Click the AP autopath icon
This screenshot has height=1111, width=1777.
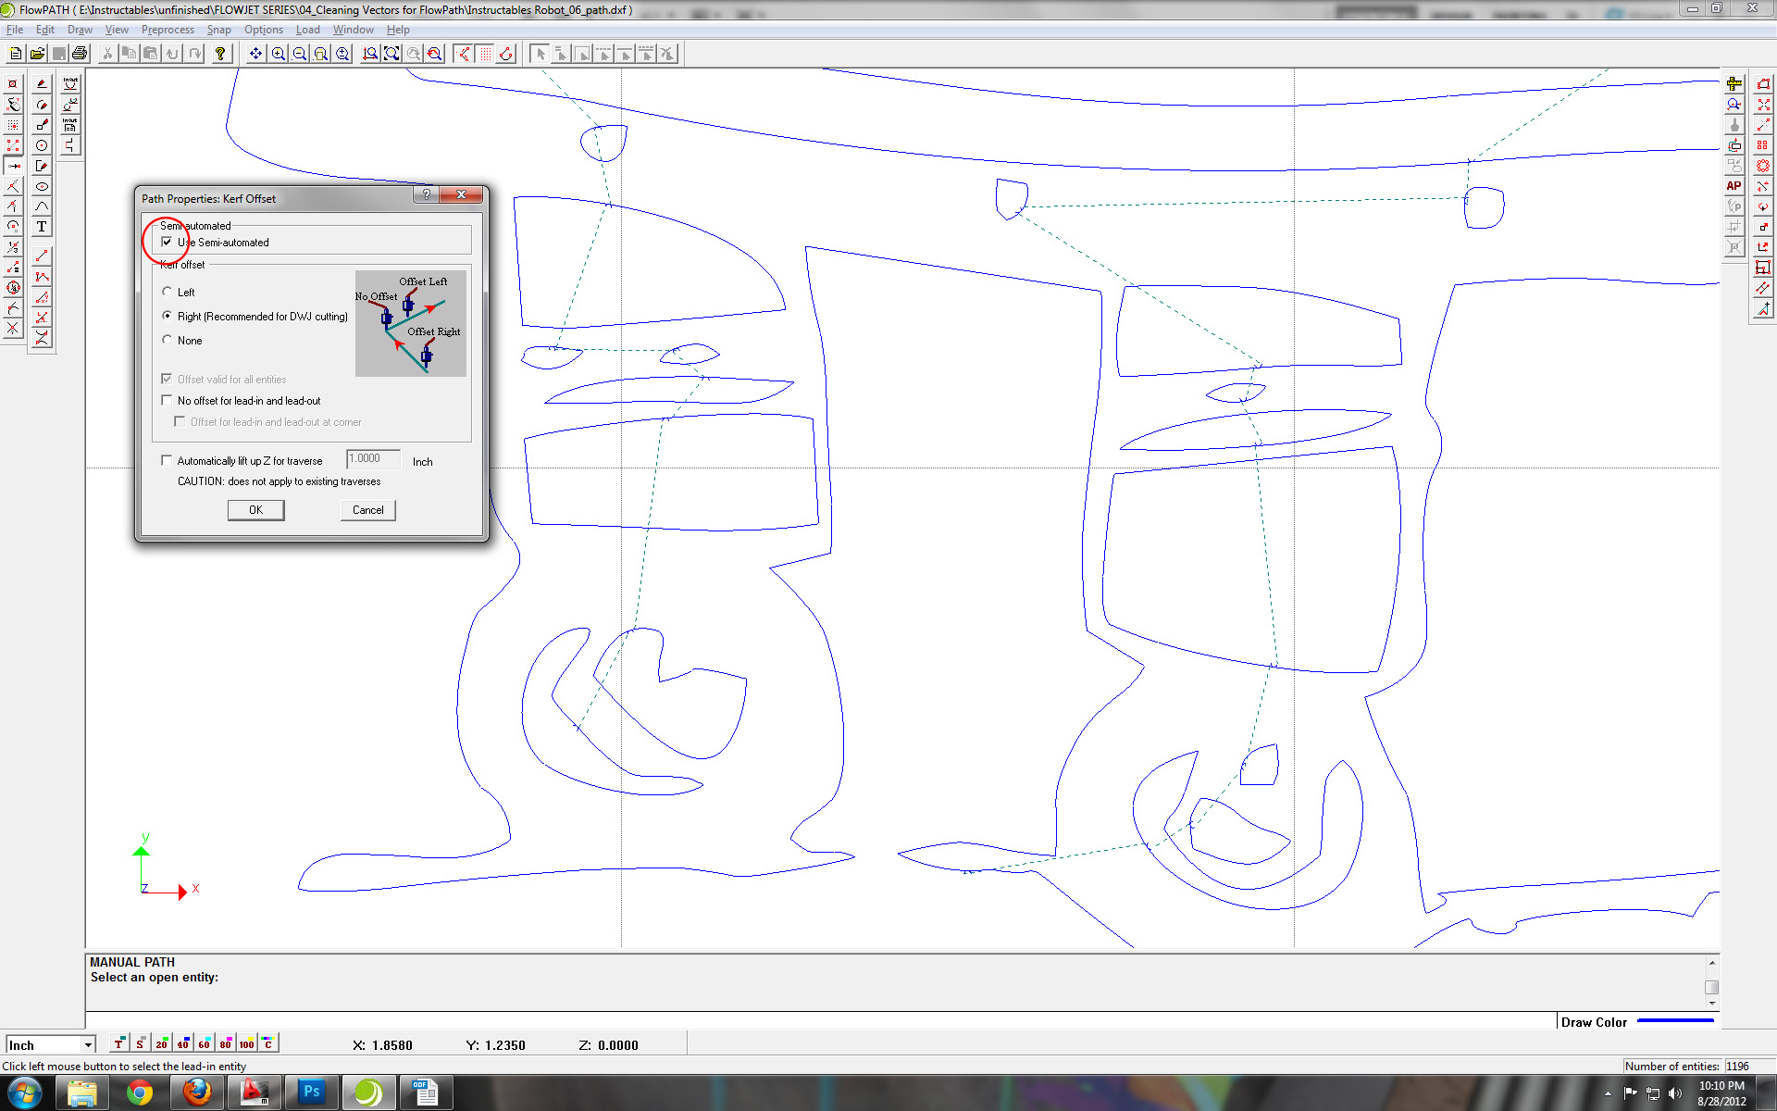coord(1734,186)
